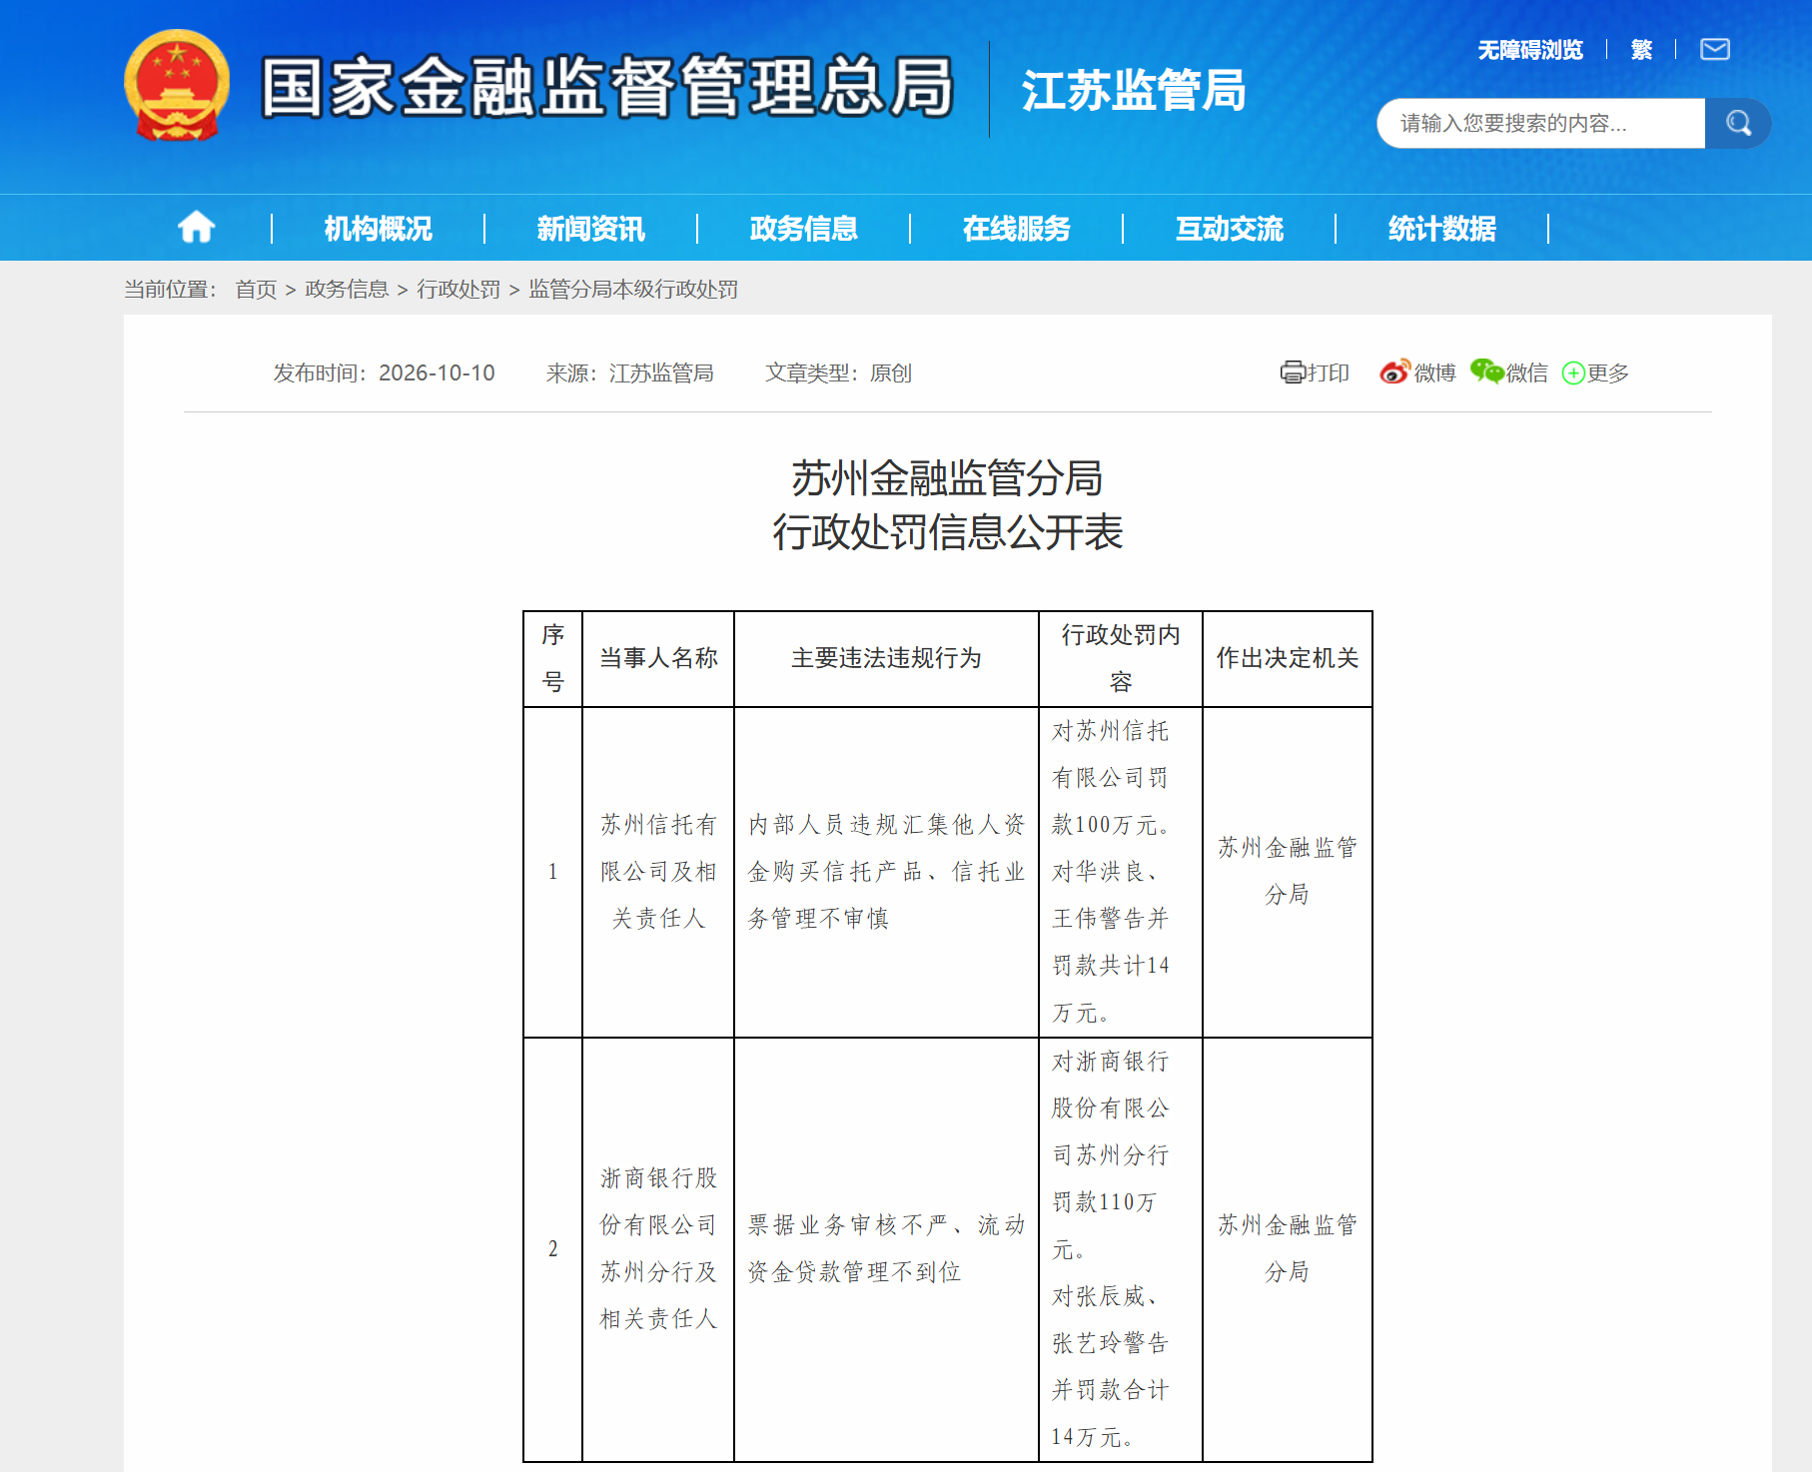Click the 江苏监管局 header title
The width and height of the screenshot is (1812, 1472).
(x=1134, y=90)
